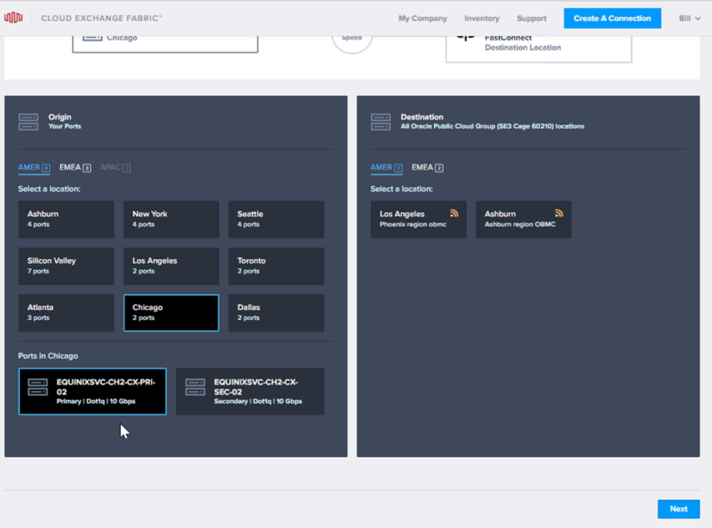Click the Create A Connection button
This screenshot has width=712, height=528.
(612, 18)
